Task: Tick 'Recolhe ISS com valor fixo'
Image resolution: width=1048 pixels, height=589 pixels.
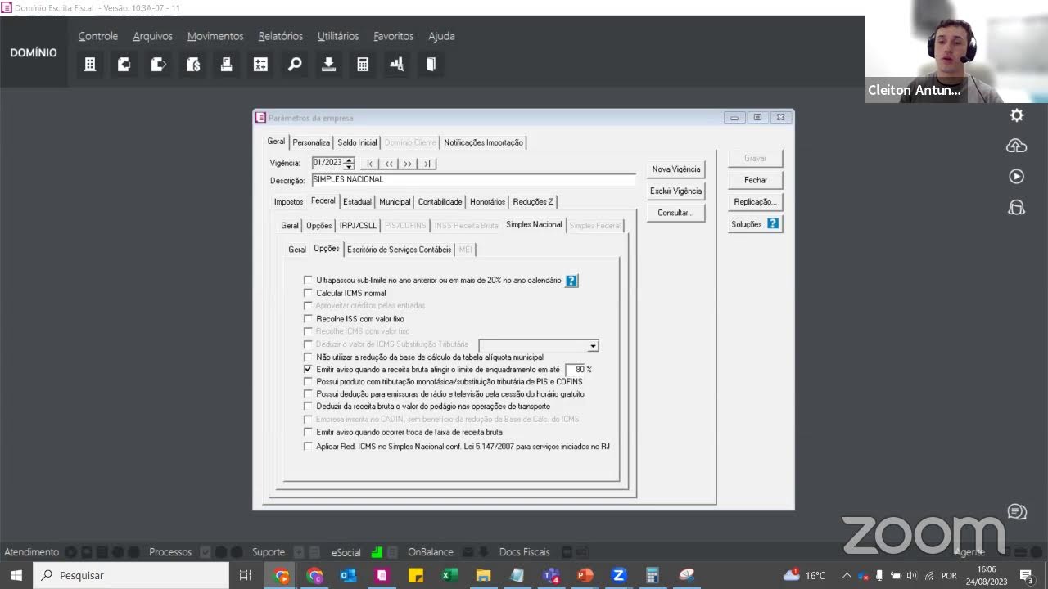Action: pos(308,319)
